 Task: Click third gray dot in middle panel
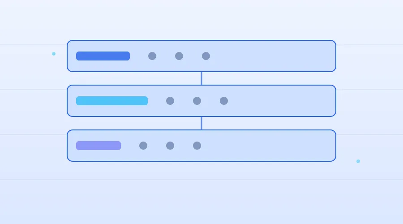[x=224, y=101]
